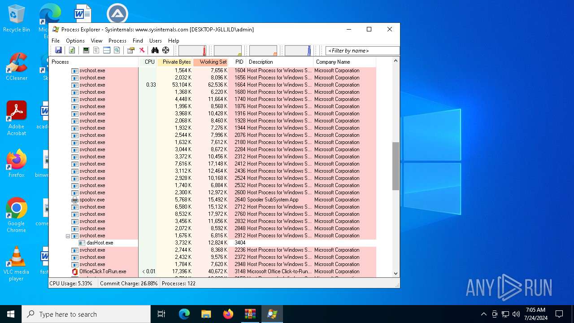Open Task View on the taskbar
The height and width of the screenshot is (323, 574).
(x=161, y=314)
